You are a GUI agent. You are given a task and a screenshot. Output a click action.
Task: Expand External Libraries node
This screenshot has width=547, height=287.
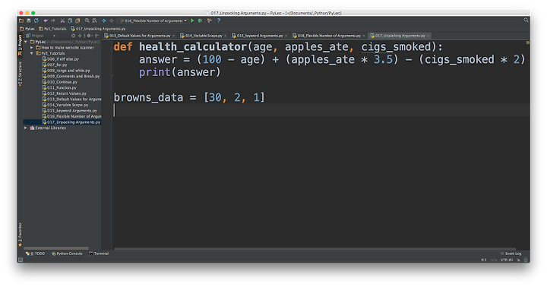click(26, 128)
